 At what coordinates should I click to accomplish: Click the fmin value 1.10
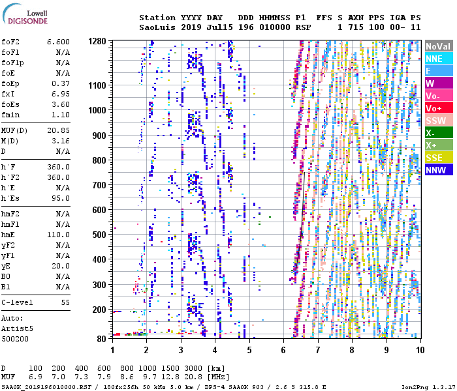(x=61, y=115)
